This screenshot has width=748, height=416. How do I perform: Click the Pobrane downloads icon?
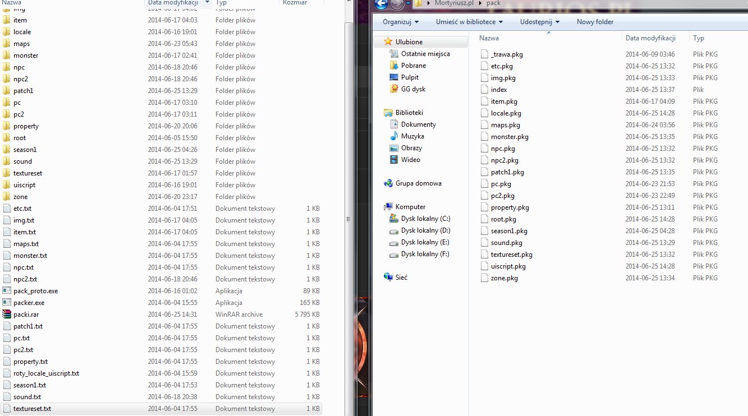point(394,66)
